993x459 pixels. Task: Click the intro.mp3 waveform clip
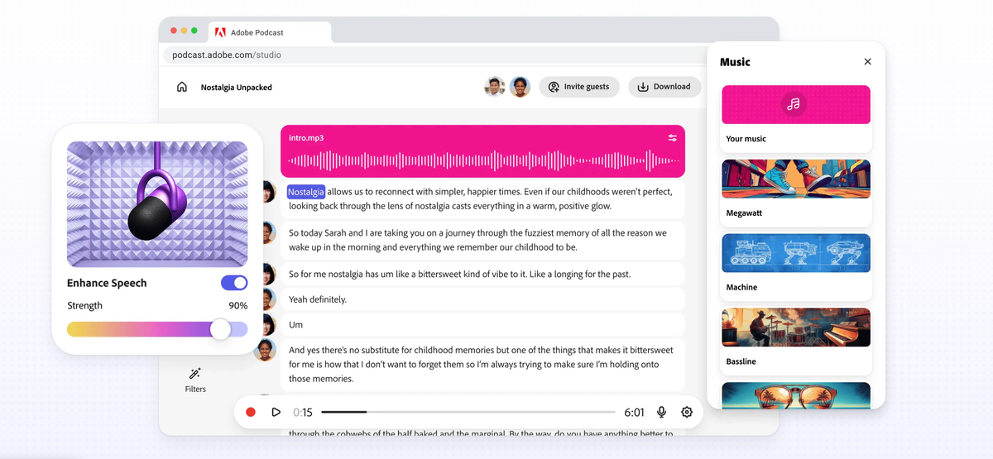pos(482,151)
